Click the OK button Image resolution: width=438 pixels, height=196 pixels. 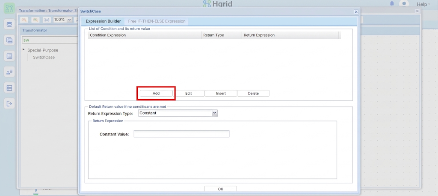coord(220,189)
